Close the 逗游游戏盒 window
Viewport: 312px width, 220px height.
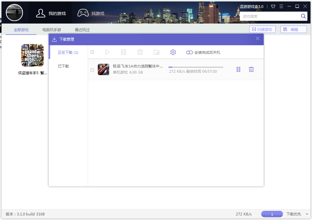(305, 6)
